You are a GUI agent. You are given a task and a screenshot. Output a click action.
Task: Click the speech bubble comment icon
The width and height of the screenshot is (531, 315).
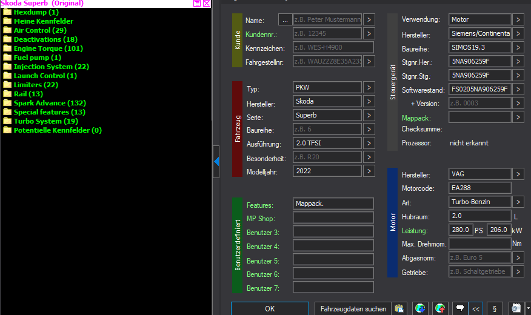460,308
